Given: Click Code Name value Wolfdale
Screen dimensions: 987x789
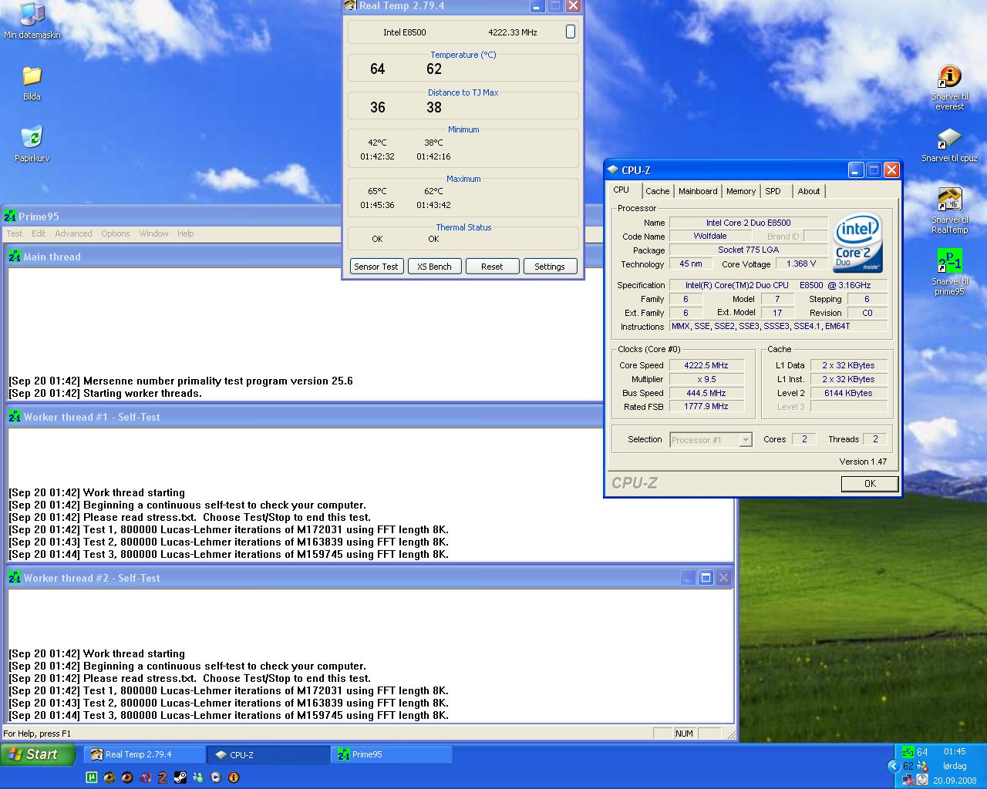Looking at the screenshot, I should (710, 236).
